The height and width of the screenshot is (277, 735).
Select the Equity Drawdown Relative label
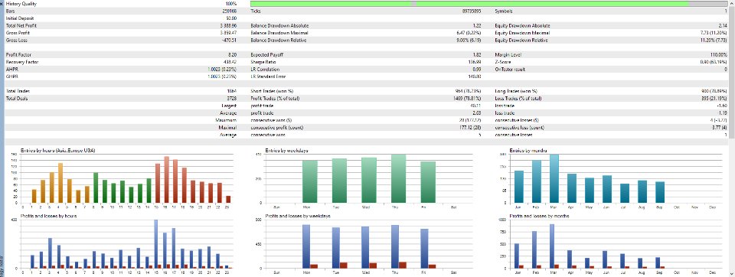coord(521,41)
